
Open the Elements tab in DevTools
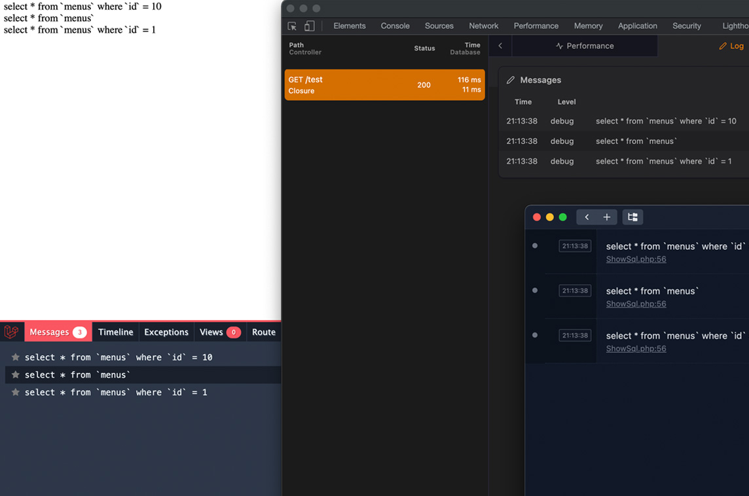350,26
